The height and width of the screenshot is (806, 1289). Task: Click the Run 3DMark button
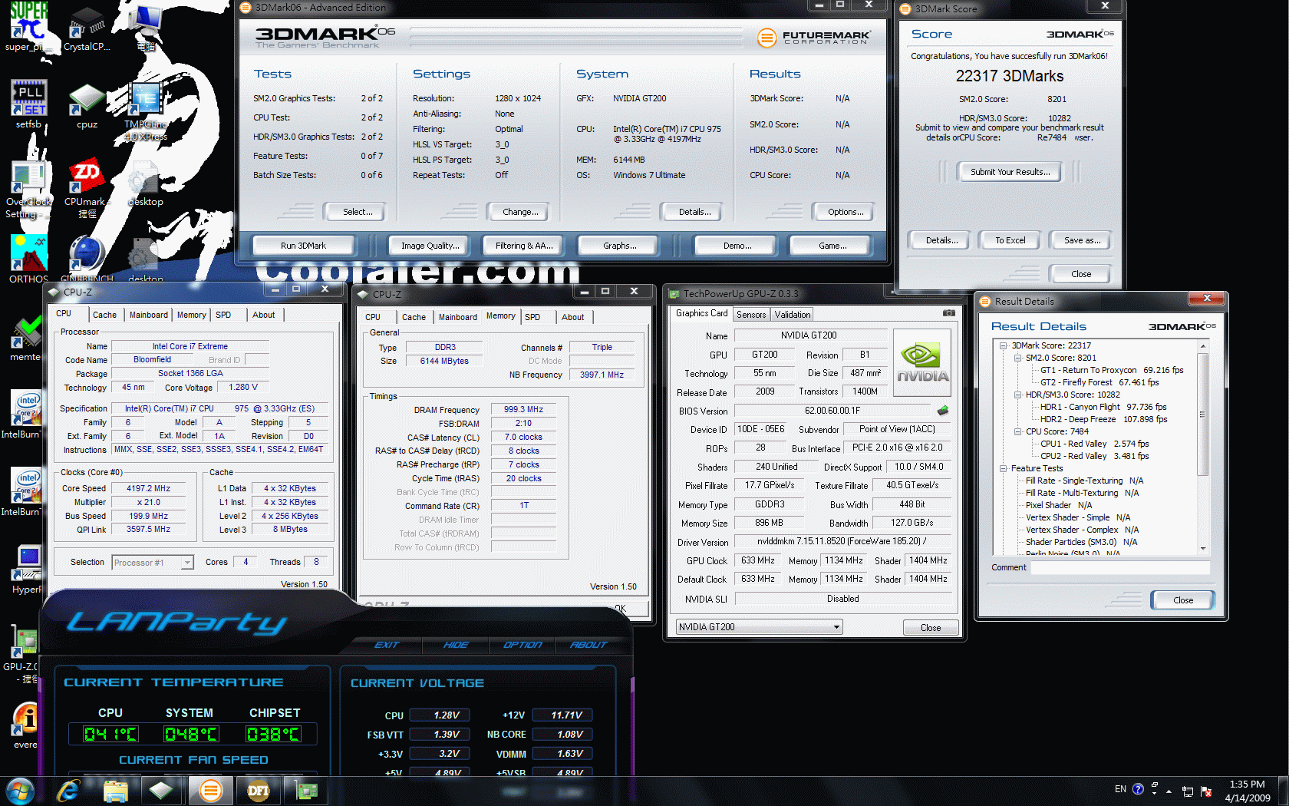click(303, 246)
